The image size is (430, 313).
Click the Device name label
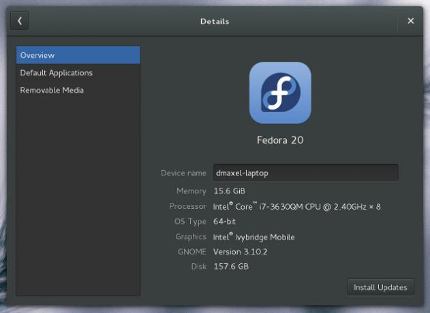point(183,173)
